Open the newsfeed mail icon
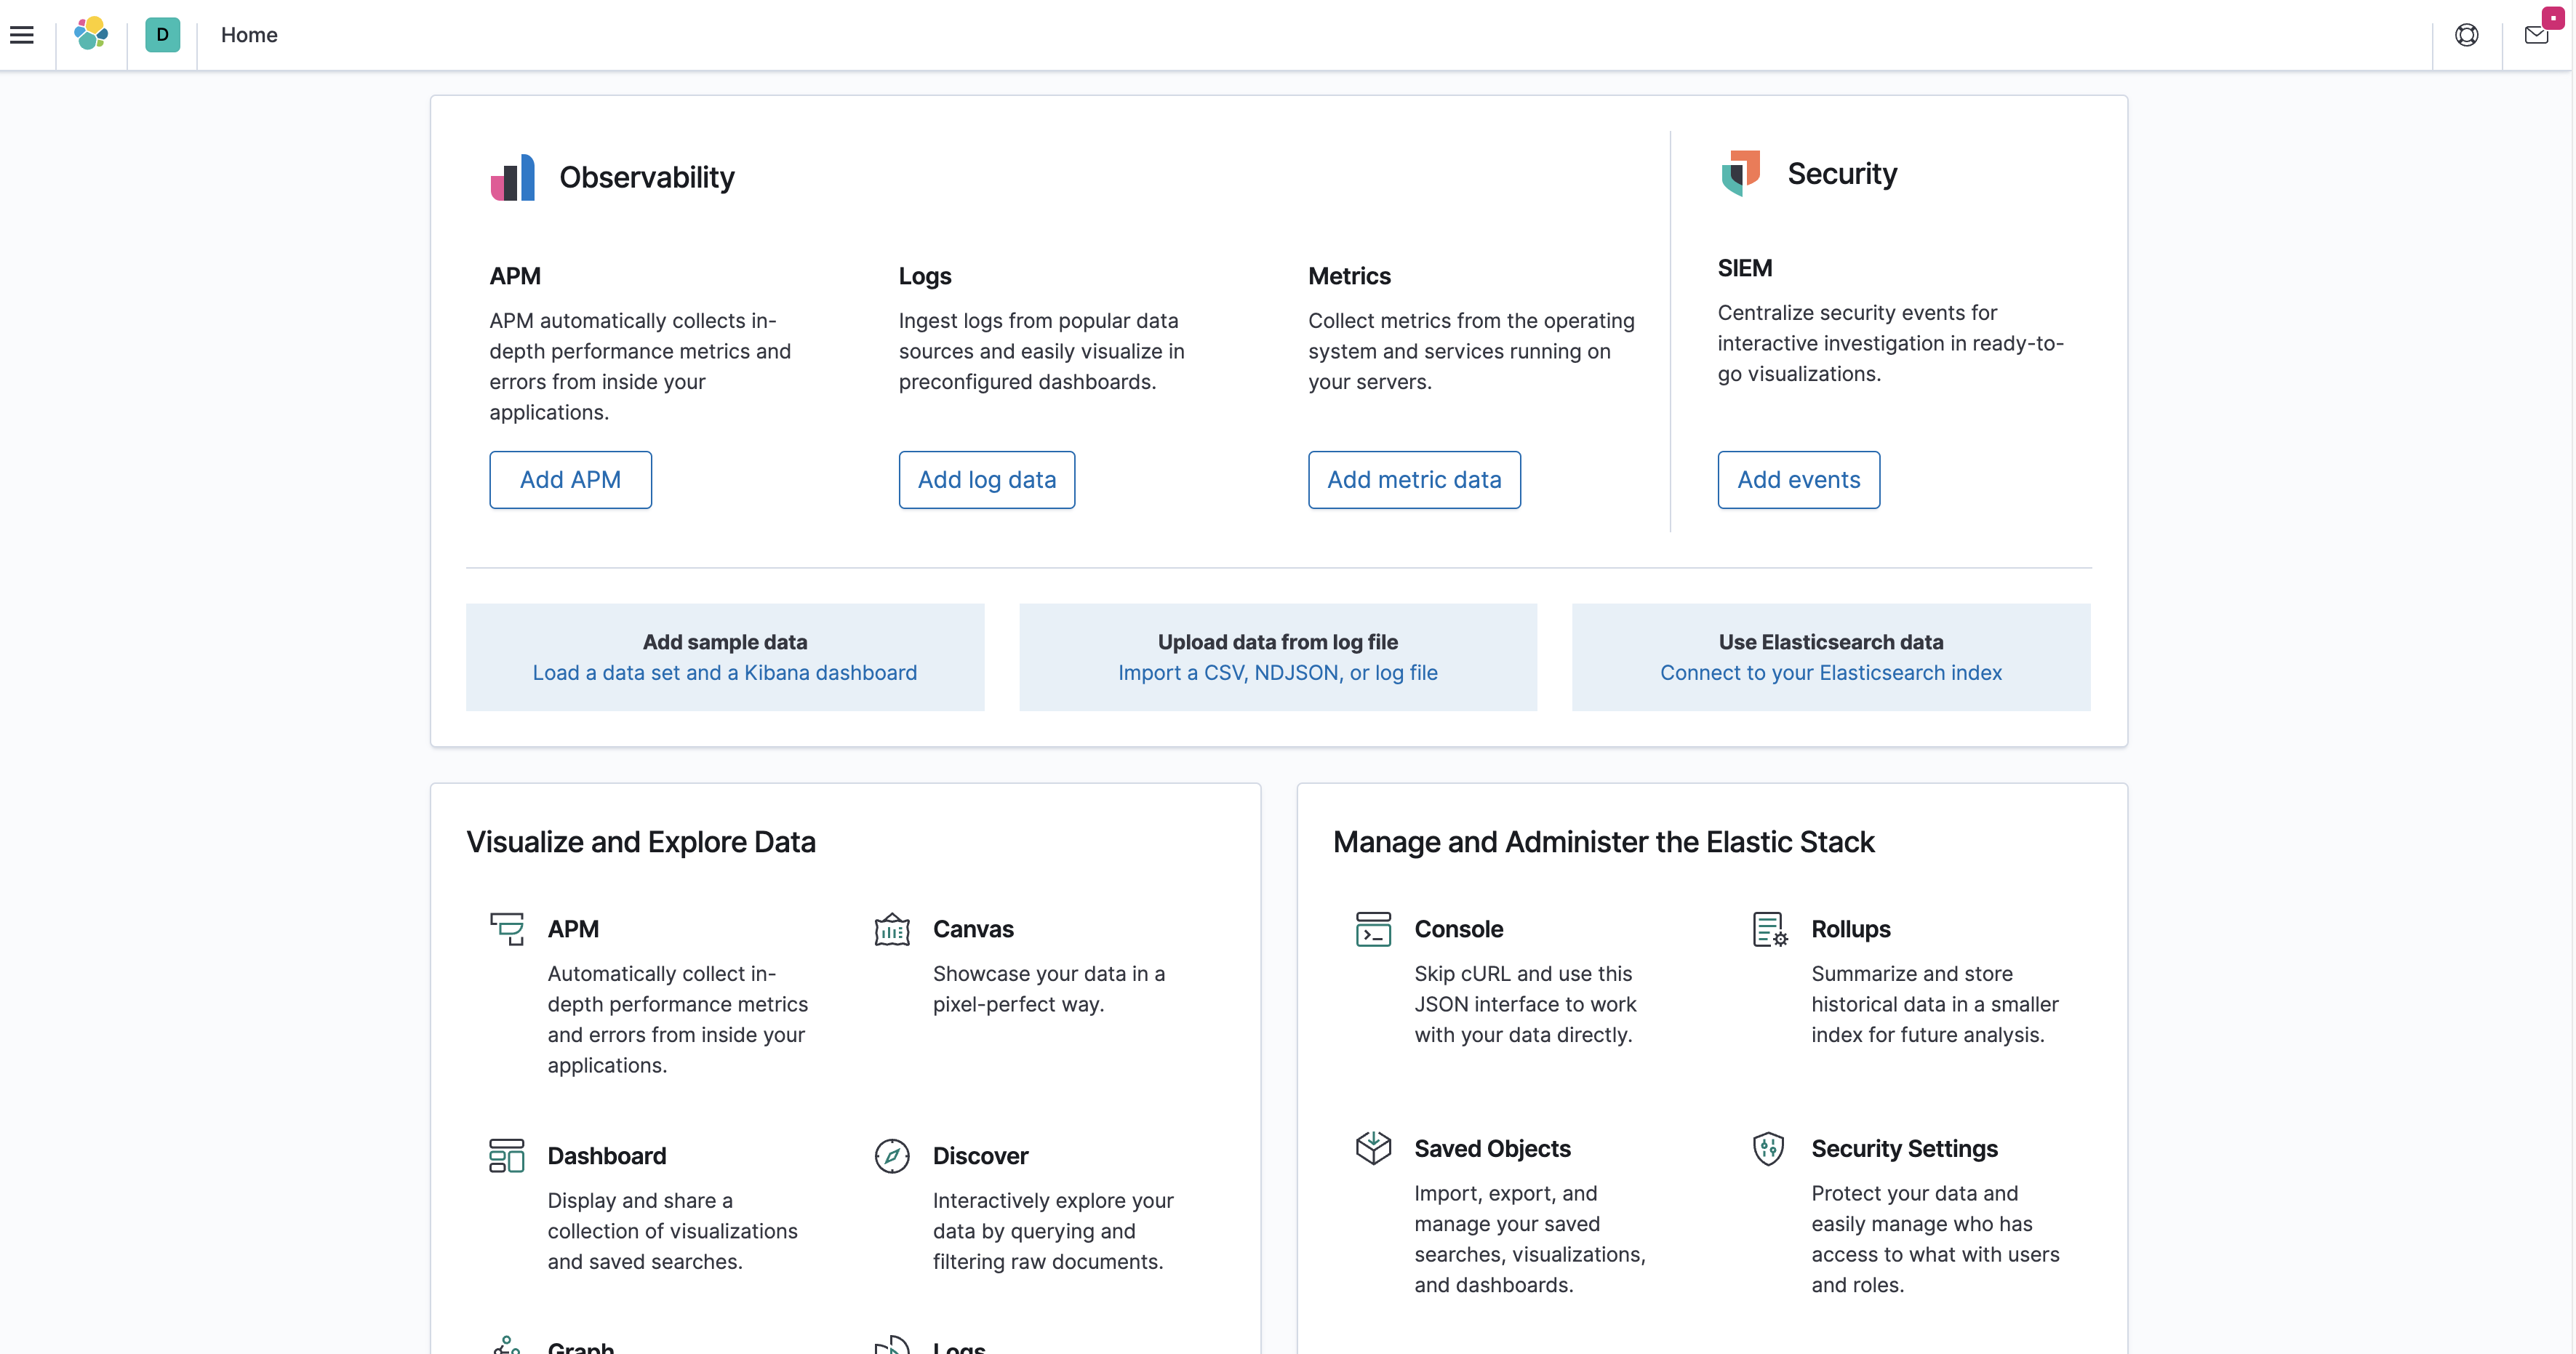2576x1354 pixels. (x=2537, y=35)
